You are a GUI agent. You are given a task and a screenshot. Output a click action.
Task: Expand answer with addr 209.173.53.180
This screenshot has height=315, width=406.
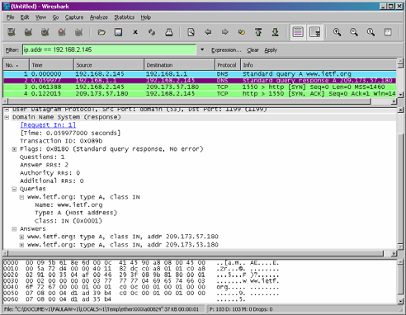[x=21, y=245]
